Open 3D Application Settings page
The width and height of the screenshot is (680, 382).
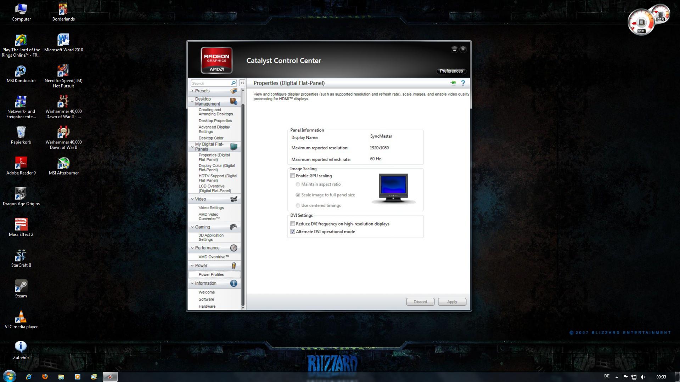[x=211, y=238]
